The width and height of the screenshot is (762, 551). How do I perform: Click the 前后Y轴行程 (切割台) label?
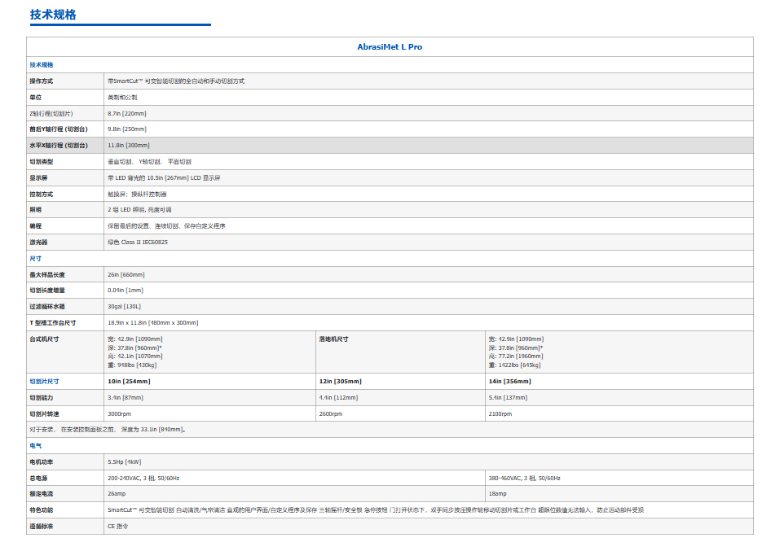(x=59, y=129)
